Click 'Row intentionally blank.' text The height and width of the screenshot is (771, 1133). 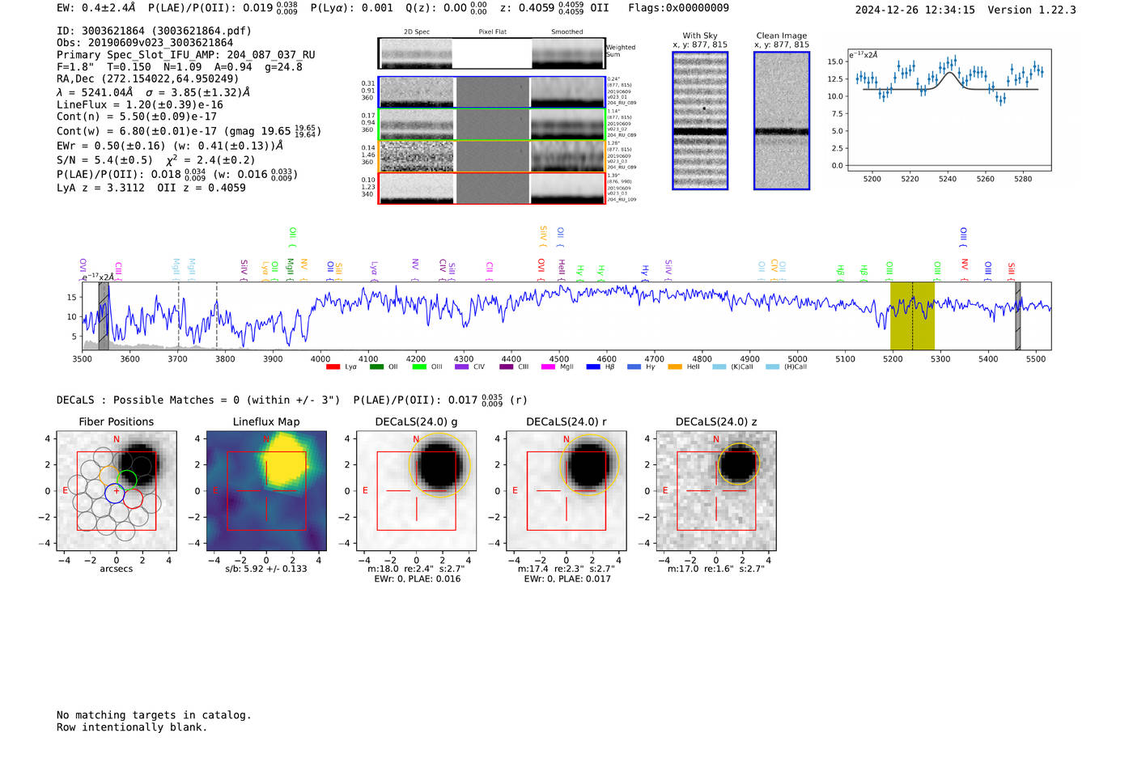tap(132, 727)
